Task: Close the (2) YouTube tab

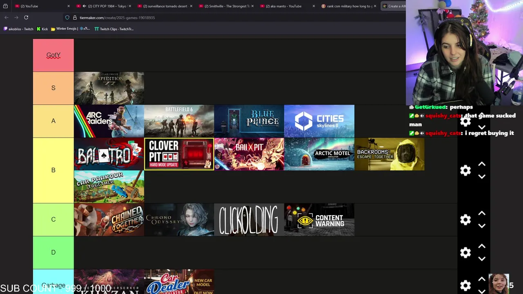Action: pos(68,6)
